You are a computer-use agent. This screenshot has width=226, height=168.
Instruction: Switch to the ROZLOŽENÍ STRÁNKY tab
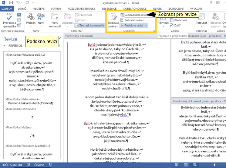point(81,9)
